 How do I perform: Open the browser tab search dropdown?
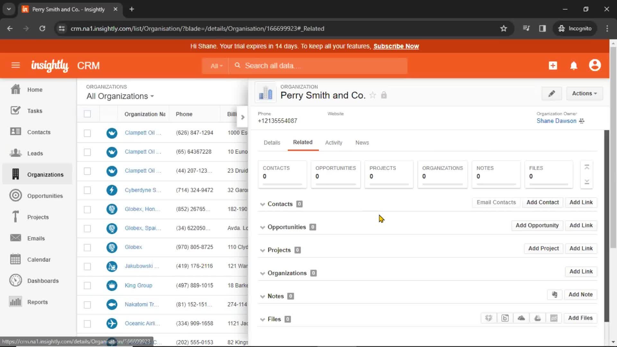click(x=9, y=9)
